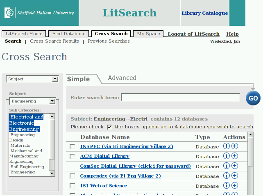Enable the ISI Web of Science checkbox
The height and width of the screenshot is (196, 263).
point(72,186)
